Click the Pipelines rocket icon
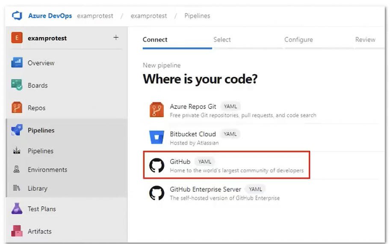 click(17, 131)
